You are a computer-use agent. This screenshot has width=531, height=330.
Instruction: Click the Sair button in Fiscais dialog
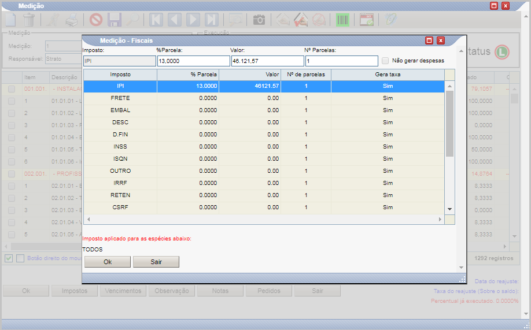156,262
